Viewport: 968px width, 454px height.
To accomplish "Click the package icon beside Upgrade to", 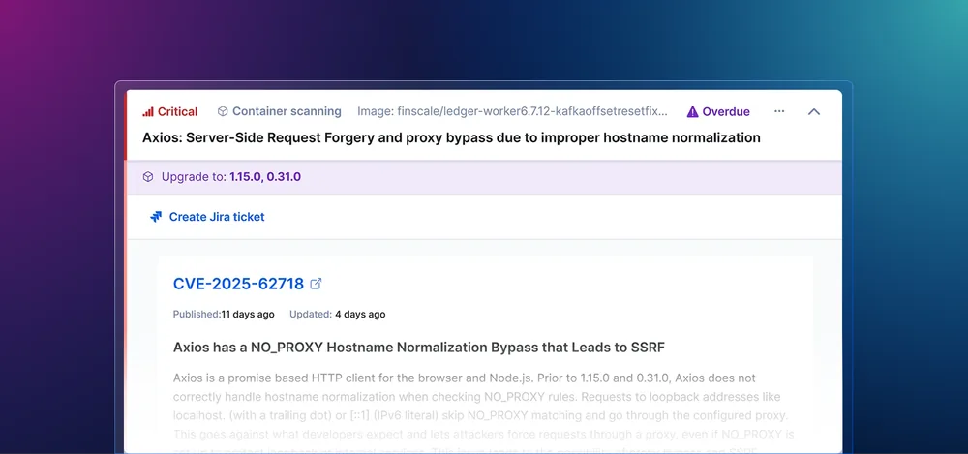I will pos(148,176).
